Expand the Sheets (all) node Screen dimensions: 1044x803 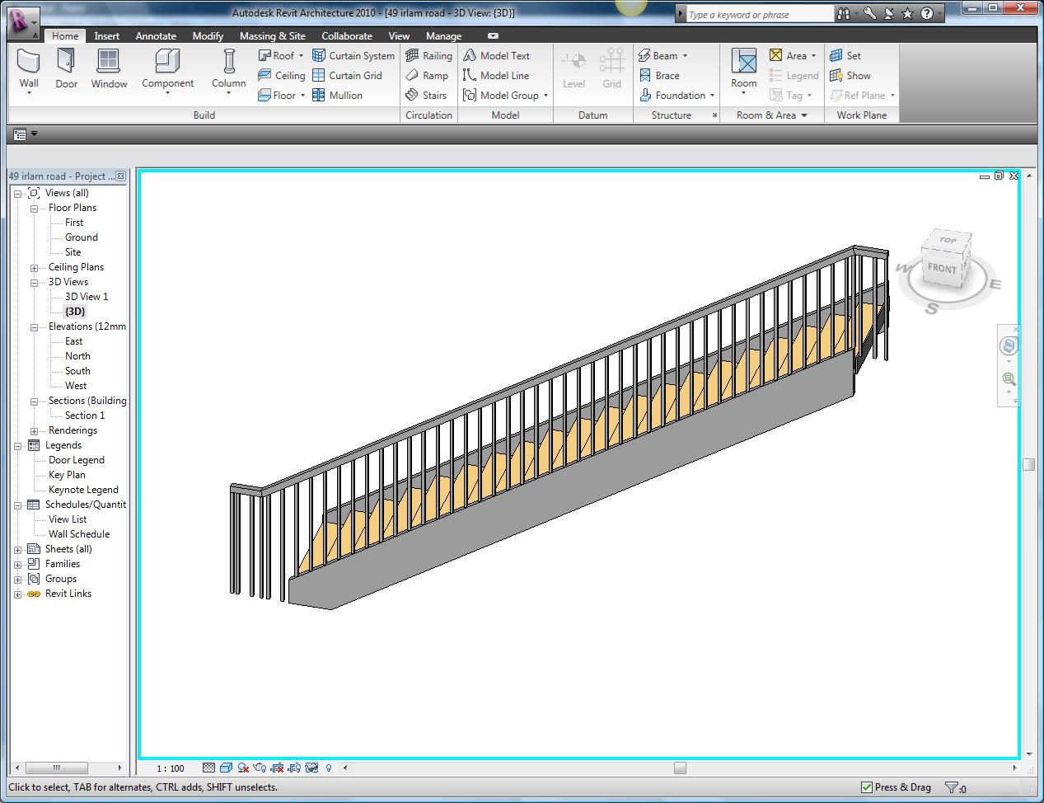tap(18, 550)
